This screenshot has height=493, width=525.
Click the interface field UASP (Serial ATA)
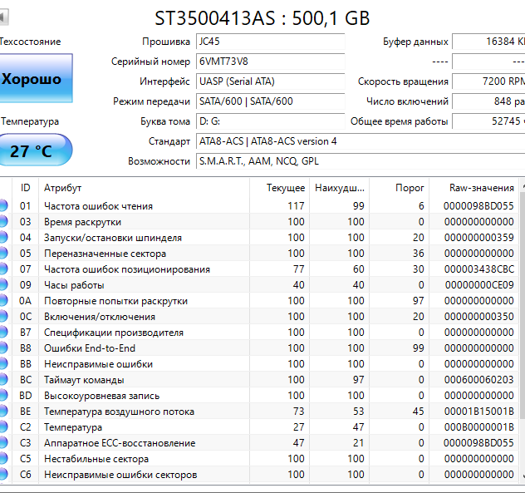click(x=270, y=81)
